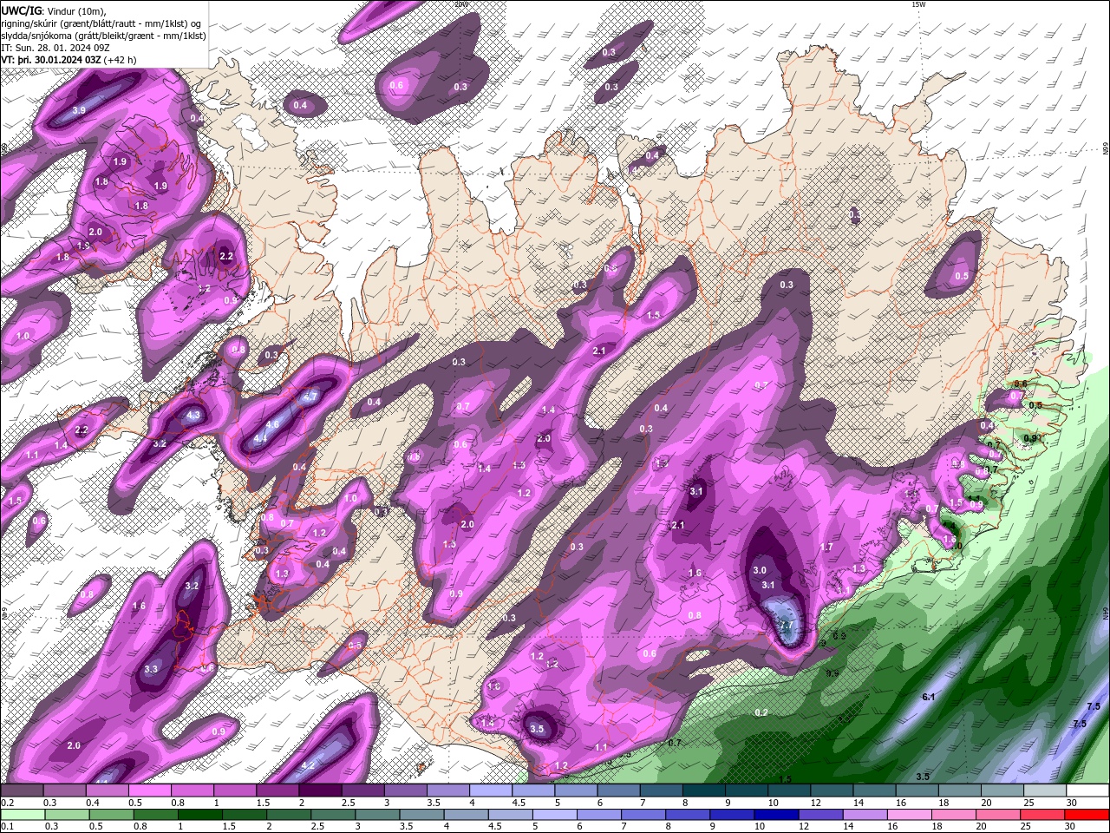Click the "4.3" value label on the map
1110x833 pixels.
tap(193, 416)
